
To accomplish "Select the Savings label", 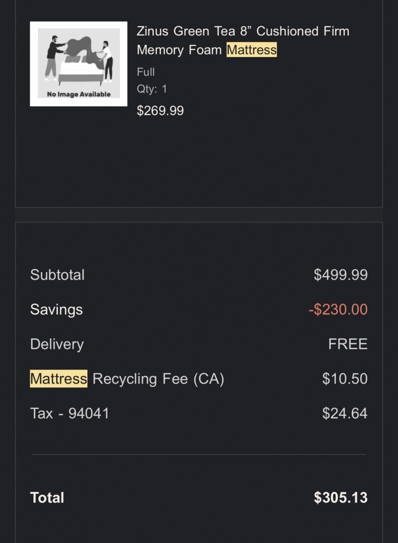I will [57, 309].
